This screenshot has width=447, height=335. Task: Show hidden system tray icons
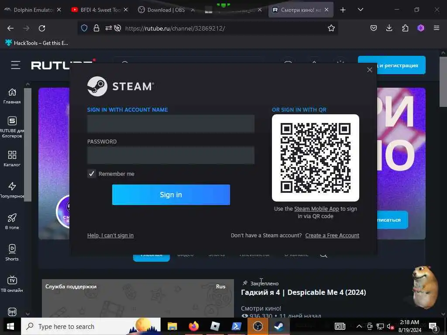(x=359, y=326)
